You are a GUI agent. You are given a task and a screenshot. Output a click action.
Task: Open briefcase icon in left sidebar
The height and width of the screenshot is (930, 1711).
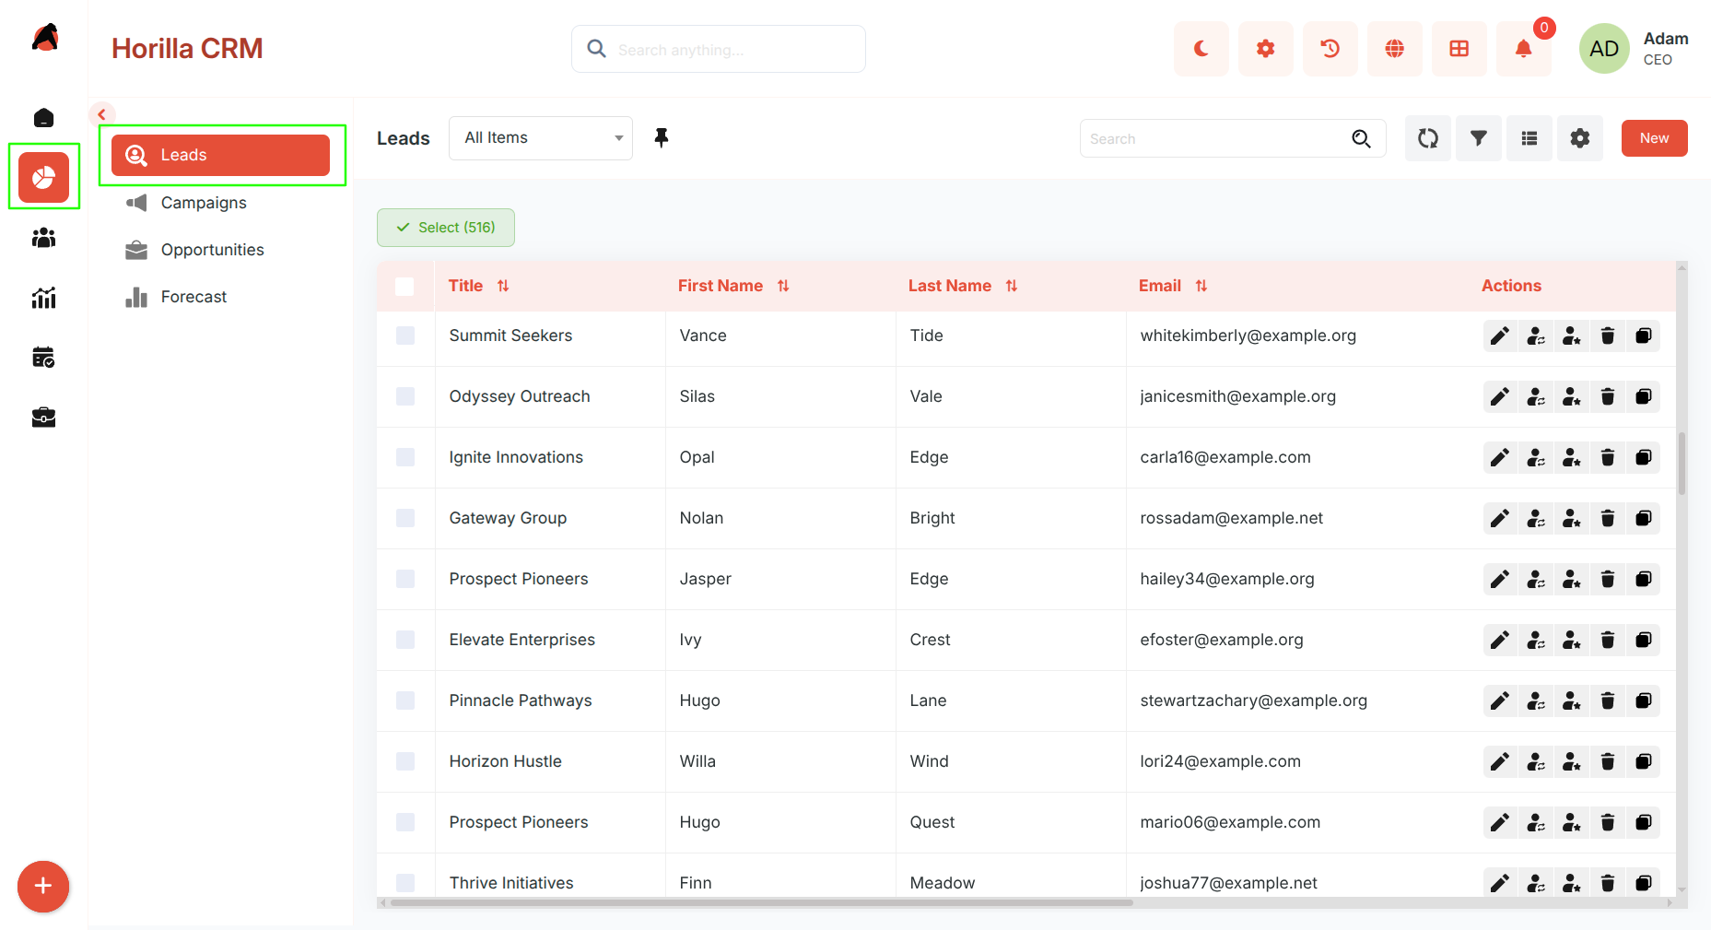[x=43, y=418]
